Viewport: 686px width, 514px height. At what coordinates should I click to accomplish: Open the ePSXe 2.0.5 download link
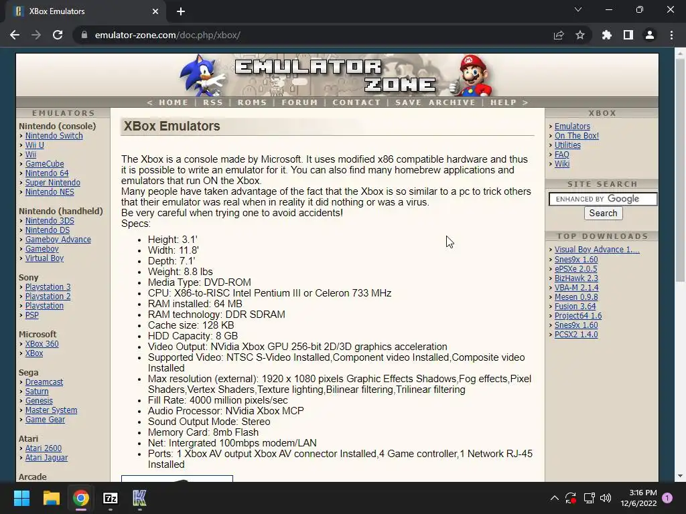(x=575, y=269)
